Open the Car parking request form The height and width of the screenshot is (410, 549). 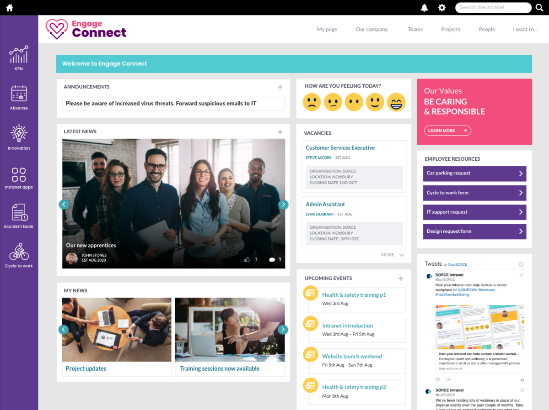474,173
